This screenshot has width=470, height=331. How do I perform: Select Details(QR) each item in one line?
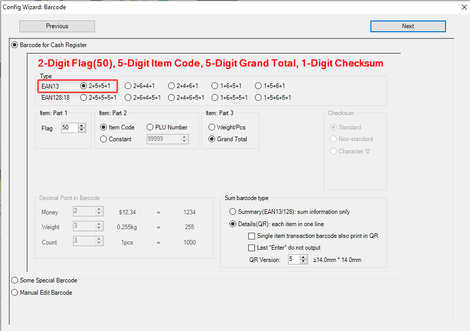[x=277, y=224]
